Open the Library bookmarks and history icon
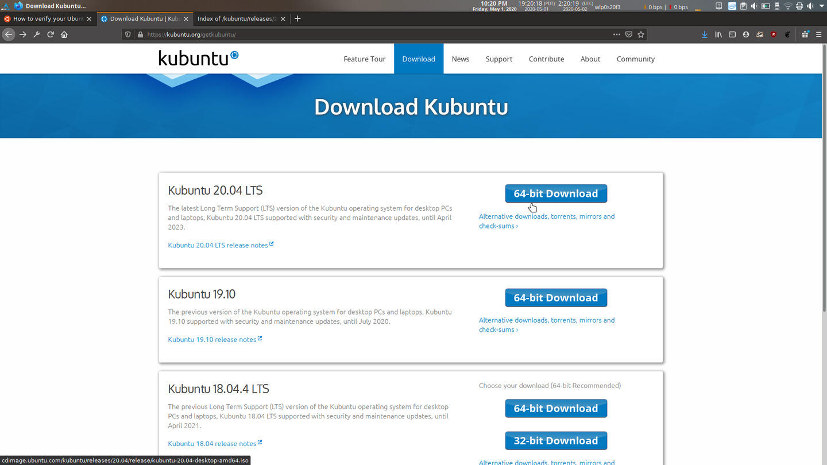Viewport: 827px width, 465px height. coord(718,34)
